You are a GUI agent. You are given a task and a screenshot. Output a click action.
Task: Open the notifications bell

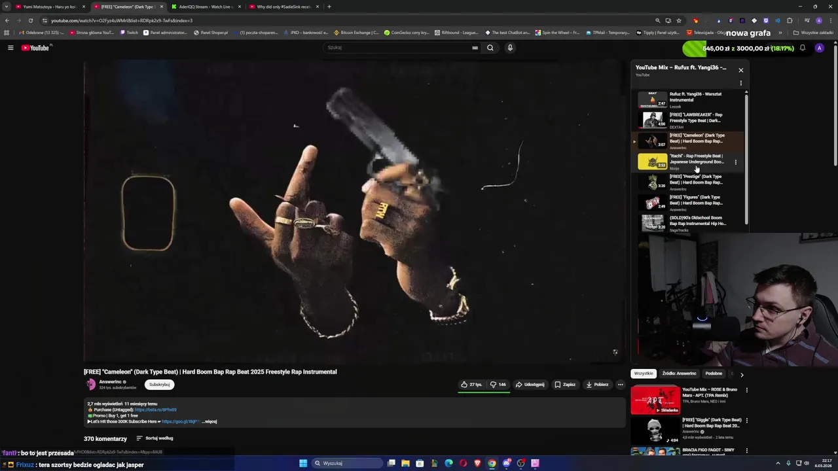tap(803, 48)
